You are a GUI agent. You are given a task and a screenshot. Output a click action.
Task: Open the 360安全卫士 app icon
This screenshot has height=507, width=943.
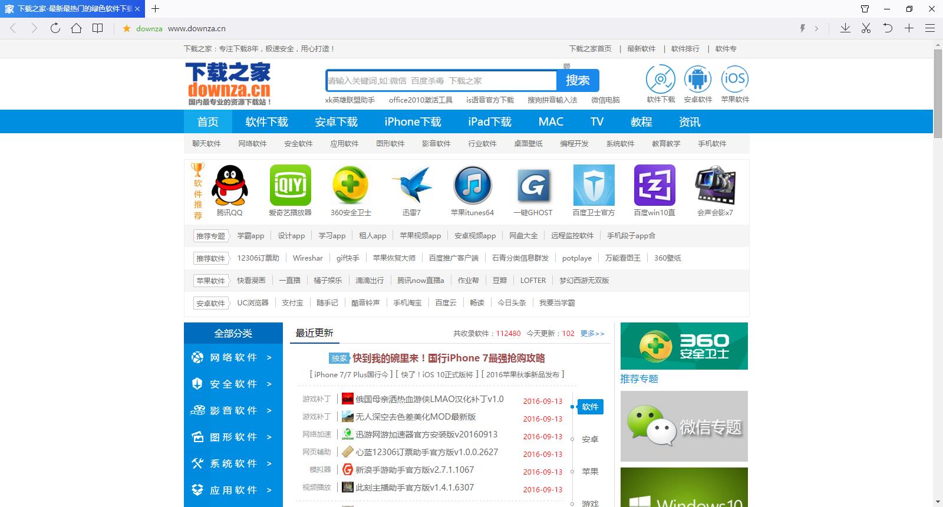click(351, 185)
